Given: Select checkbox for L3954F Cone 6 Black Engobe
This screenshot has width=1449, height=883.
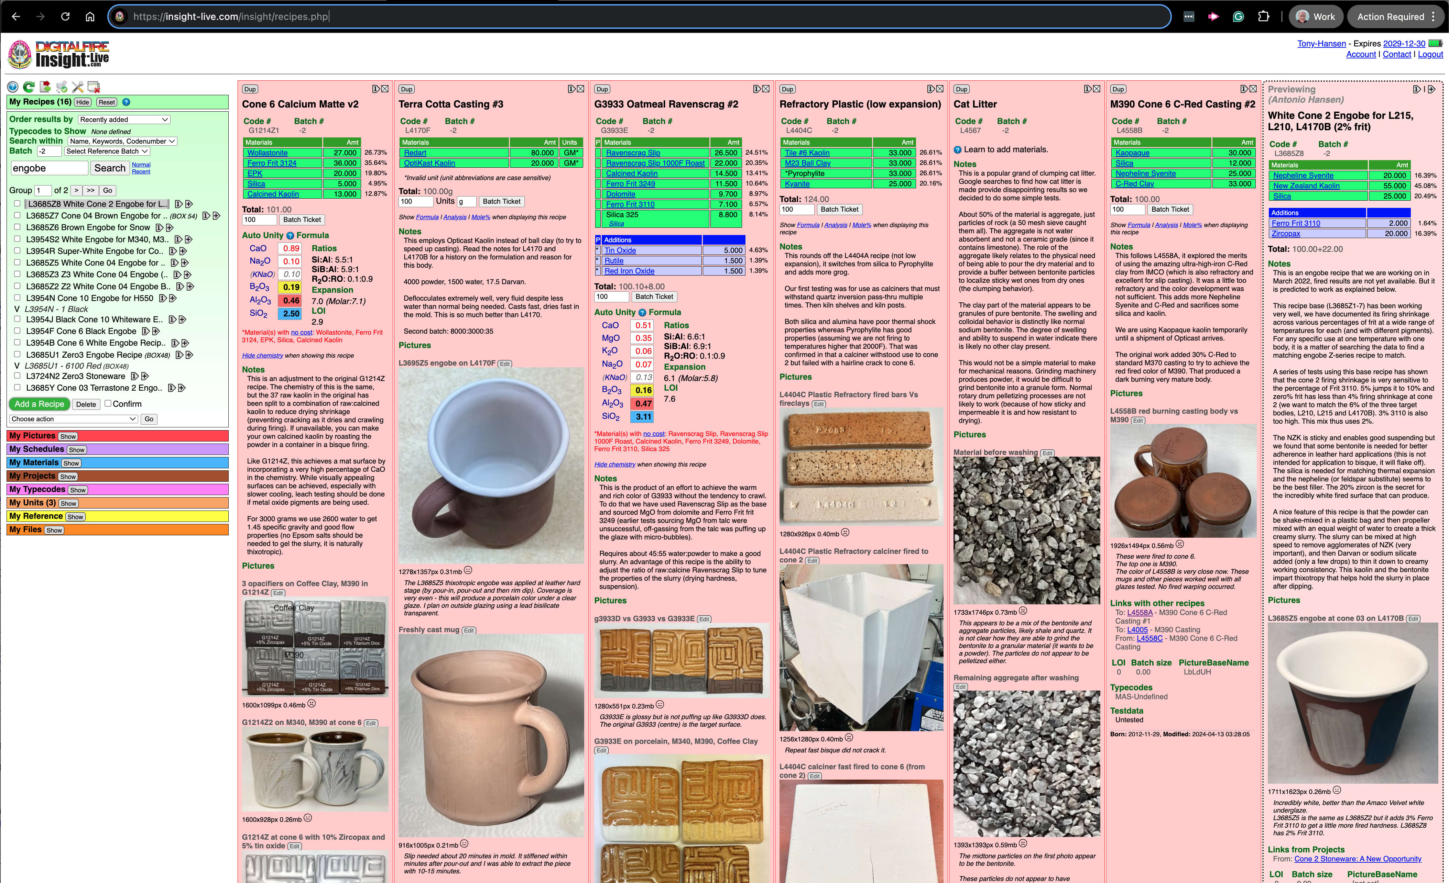Looking at the screenshot, I should click(x=17, y=331).
